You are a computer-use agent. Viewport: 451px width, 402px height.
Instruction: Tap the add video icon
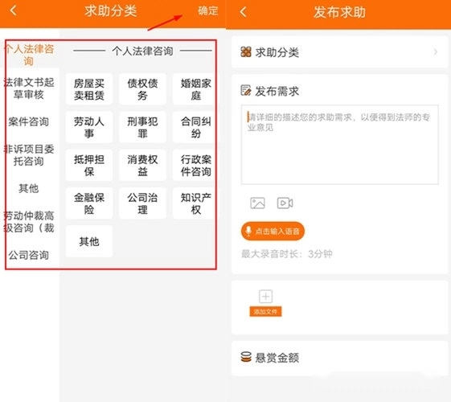point(285,203)
